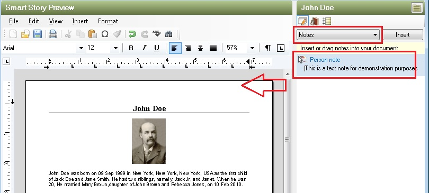429x193 pixels.
Task: Print the document with the printer icon
Action: tap(53, 34)
